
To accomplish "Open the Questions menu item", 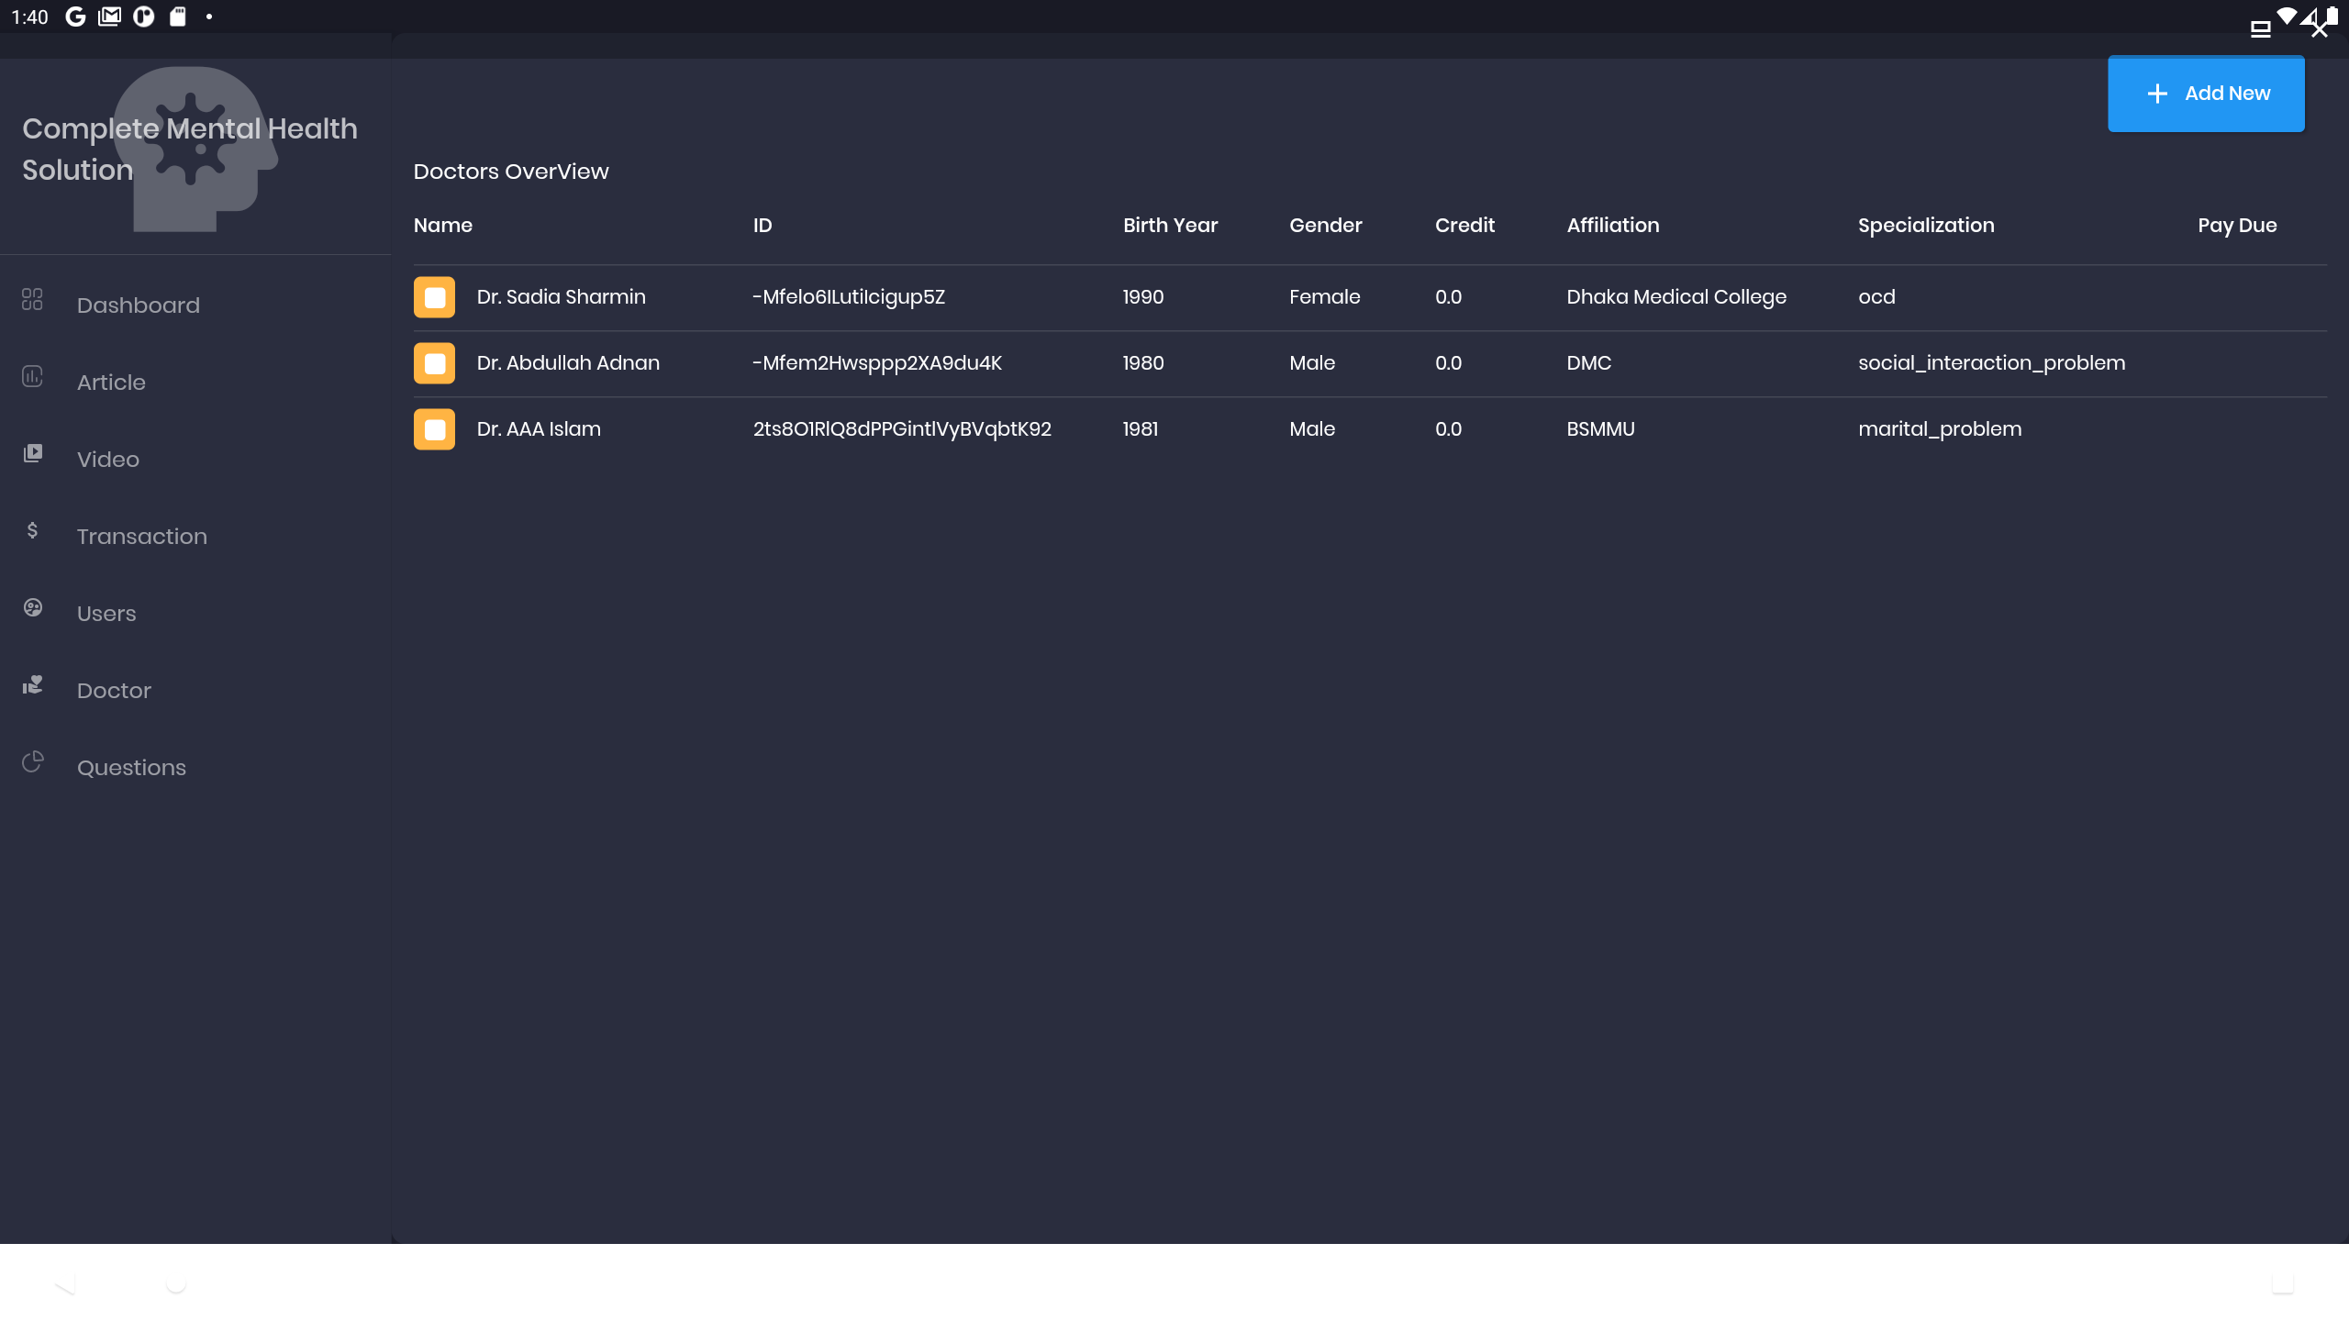I will click(x=131, y=768).
